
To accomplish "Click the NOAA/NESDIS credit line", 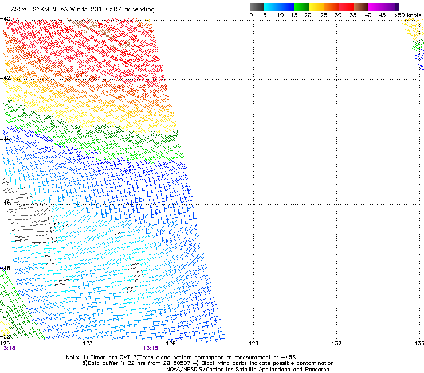I will (x=248, y=370).
